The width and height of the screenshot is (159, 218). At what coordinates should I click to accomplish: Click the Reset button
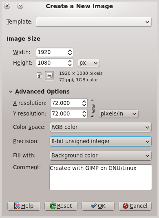(61, 206)
